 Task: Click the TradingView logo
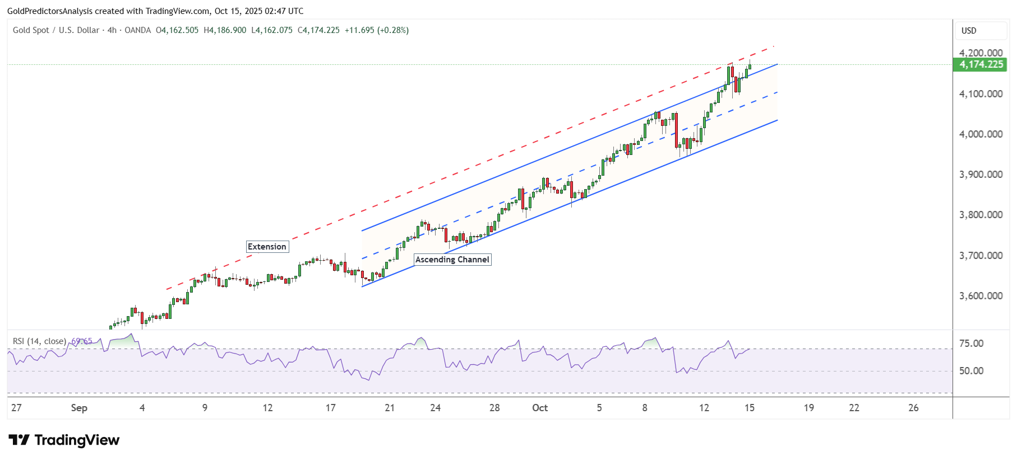[x=64, y=440]
